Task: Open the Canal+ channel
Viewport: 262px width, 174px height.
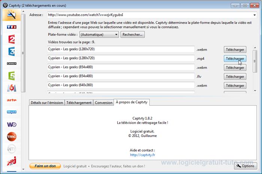Action: point(12,63)
